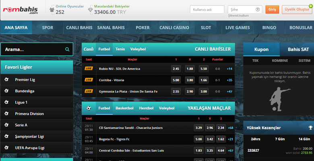This screenshot has width=314, height=161.
Task: Choose TEK coupon type
Action: (255, 60)
